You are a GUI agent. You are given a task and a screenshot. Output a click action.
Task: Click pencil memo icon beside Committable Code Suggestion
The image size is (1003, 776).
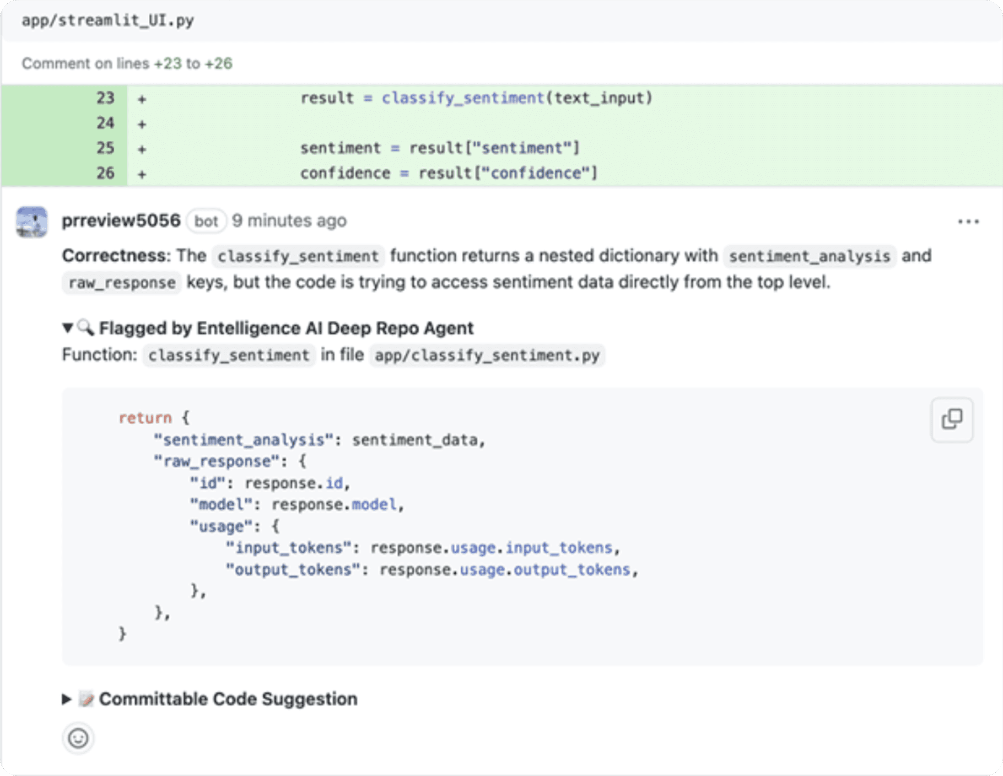(x=86, y=699)
